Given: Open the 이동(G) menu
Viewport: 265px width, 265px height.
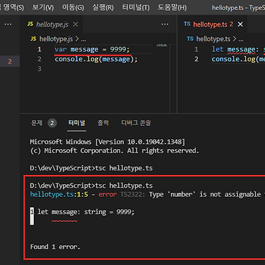Looking at the screenshot, I should tap(73, 7).
